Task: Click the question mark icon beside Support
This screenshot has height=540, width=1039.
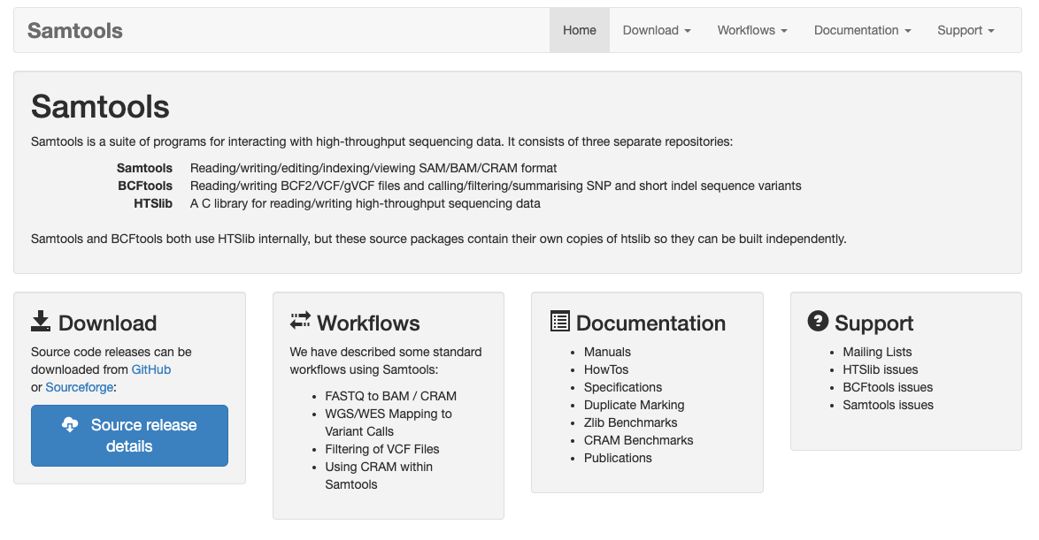Action: coord(818,321)
